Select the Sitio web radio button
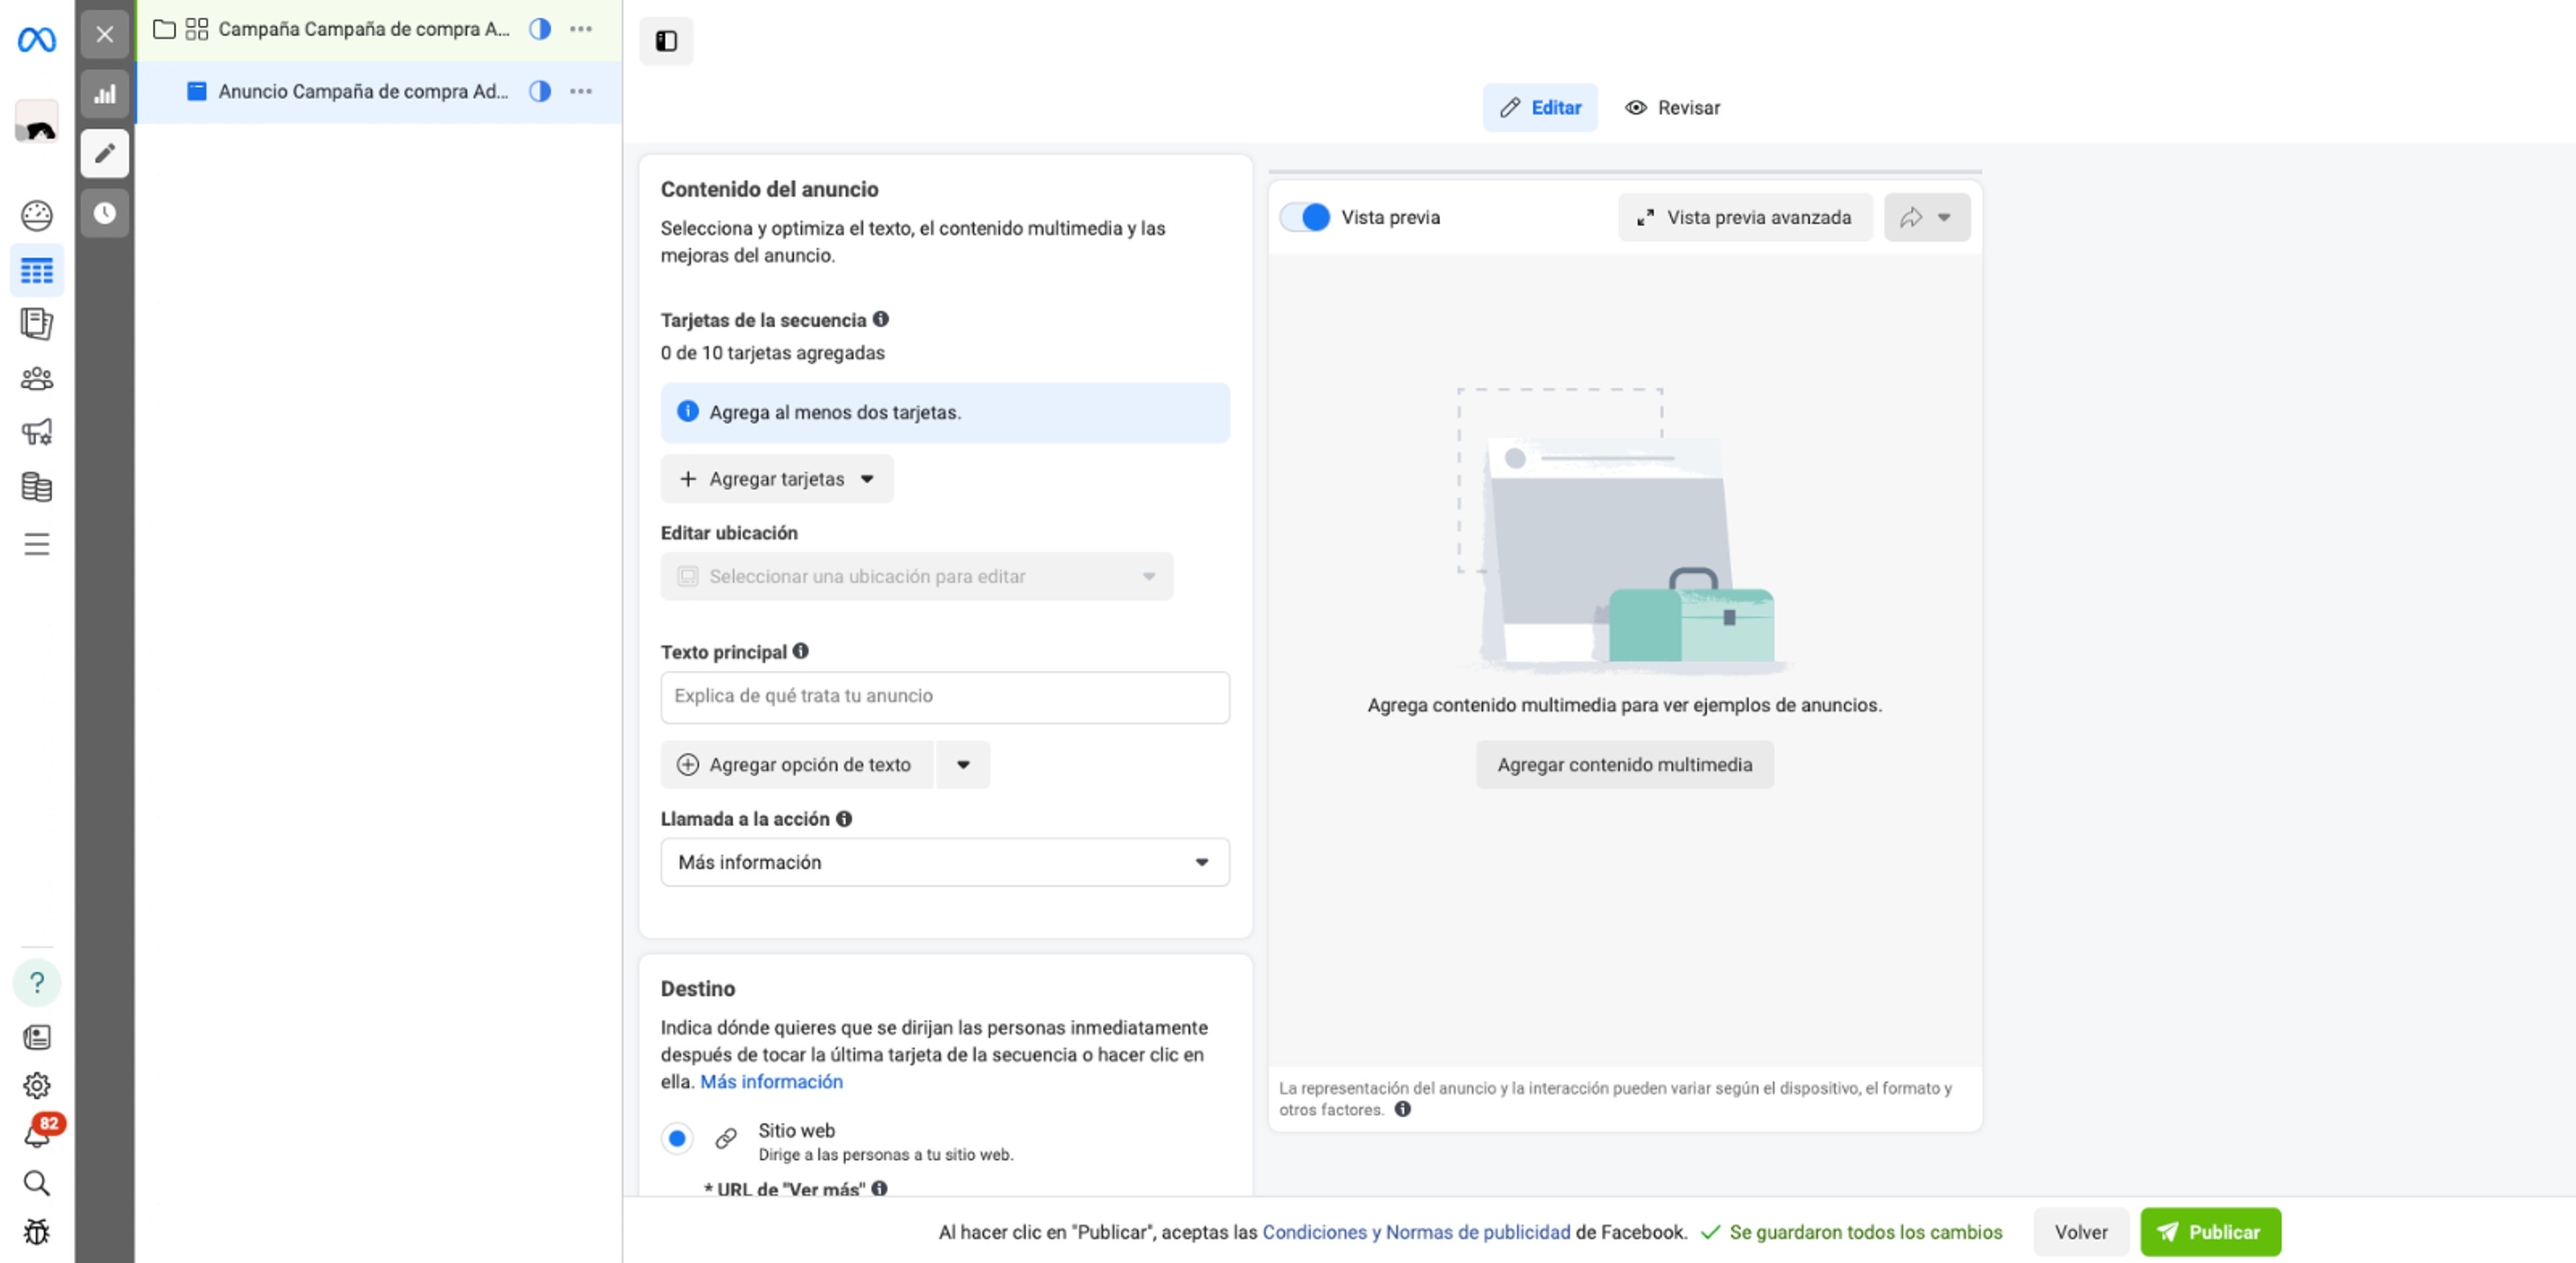This screenshot has width=2576, height=1263. (x=677, y=1138)
